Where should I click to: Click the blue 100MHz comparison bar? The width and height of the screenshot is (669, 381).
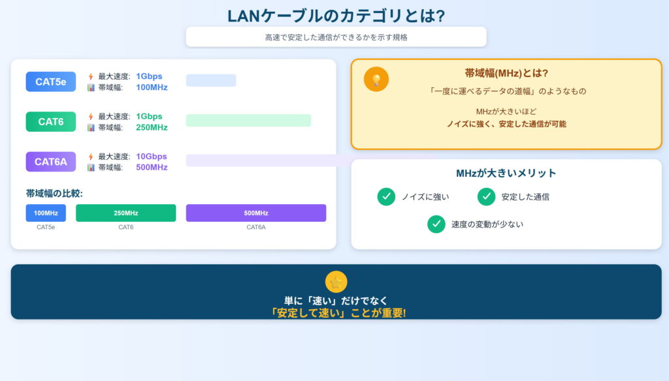(46, 213)
